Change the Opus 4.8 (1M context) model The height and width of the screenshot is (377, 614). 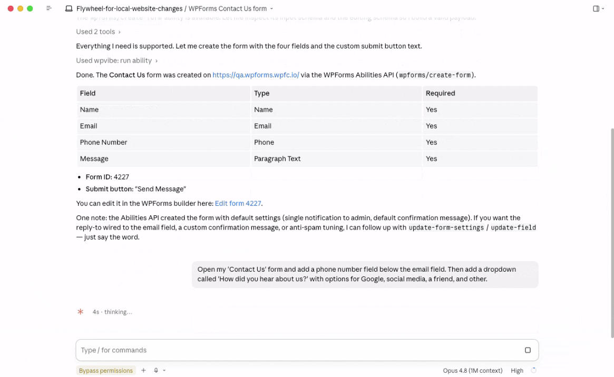[x=472, y=370]
